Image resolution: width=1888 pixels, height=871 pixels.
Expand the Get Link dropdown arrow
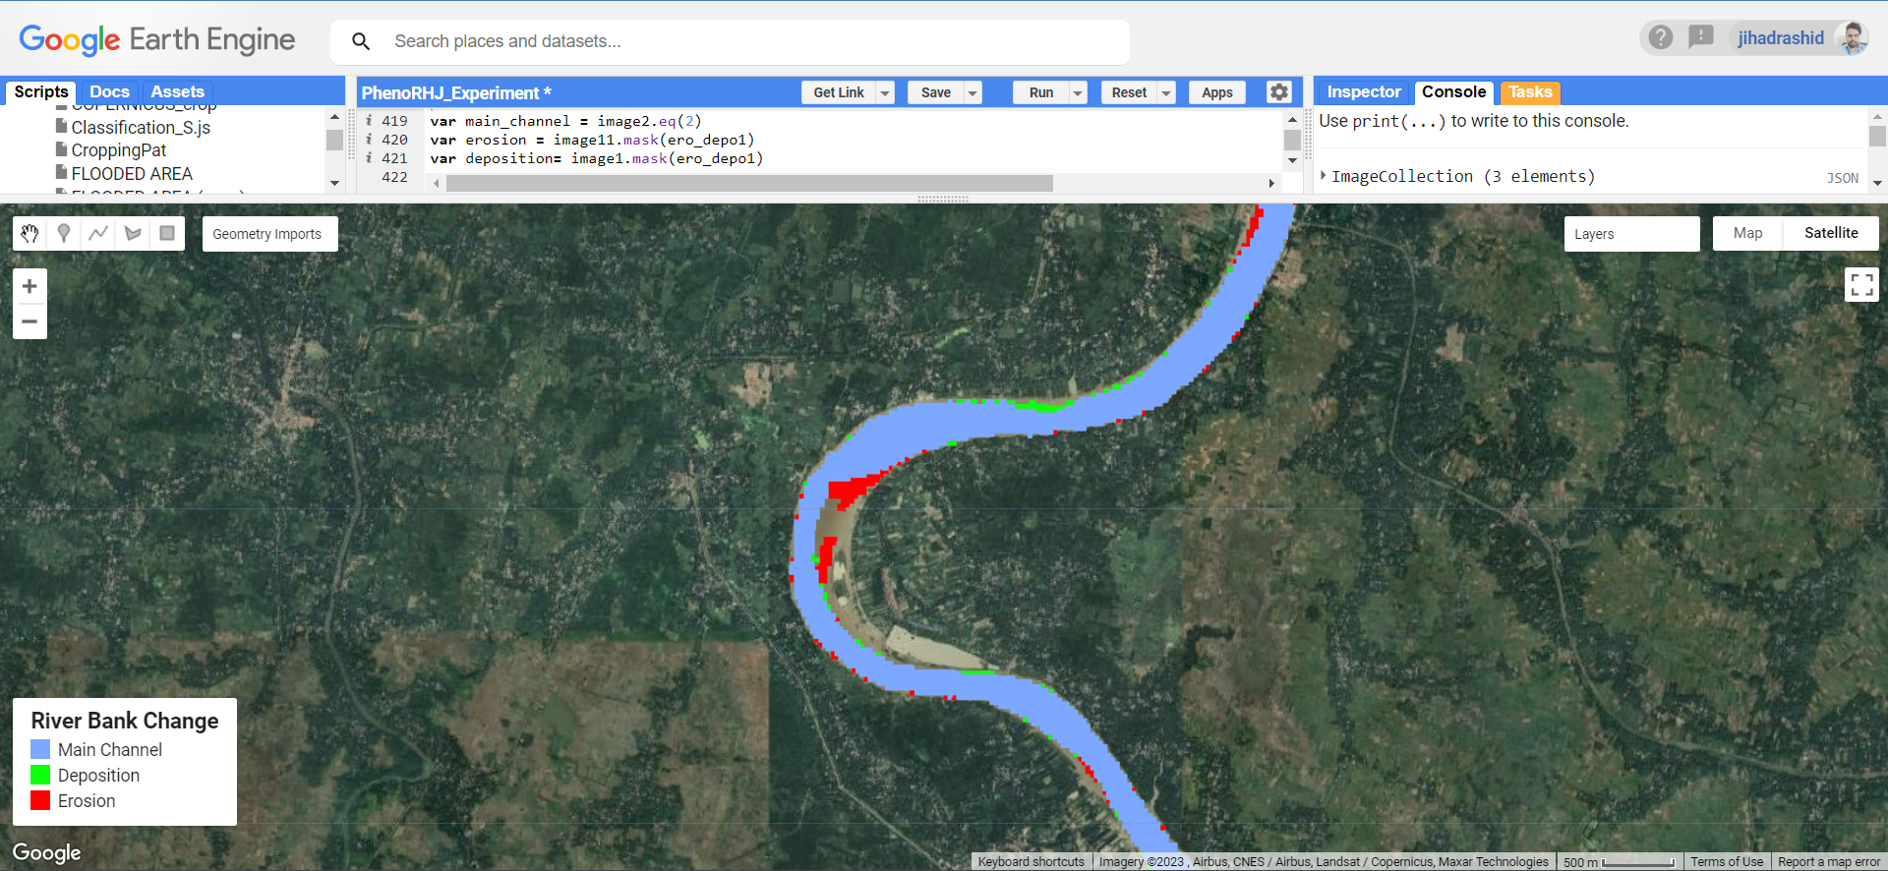885,93
